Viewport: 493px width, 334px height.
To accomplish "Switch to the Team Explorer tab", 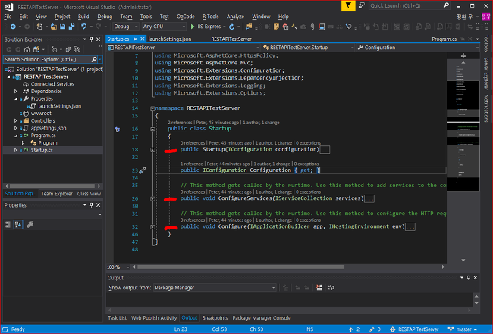I will tap(57, 194).
